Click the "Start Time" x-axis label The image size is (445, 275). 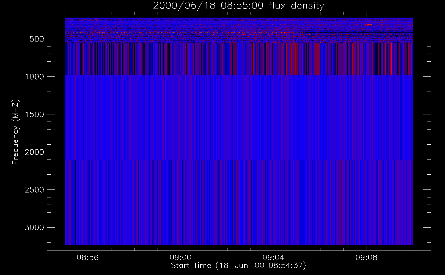tap(238, 266)
